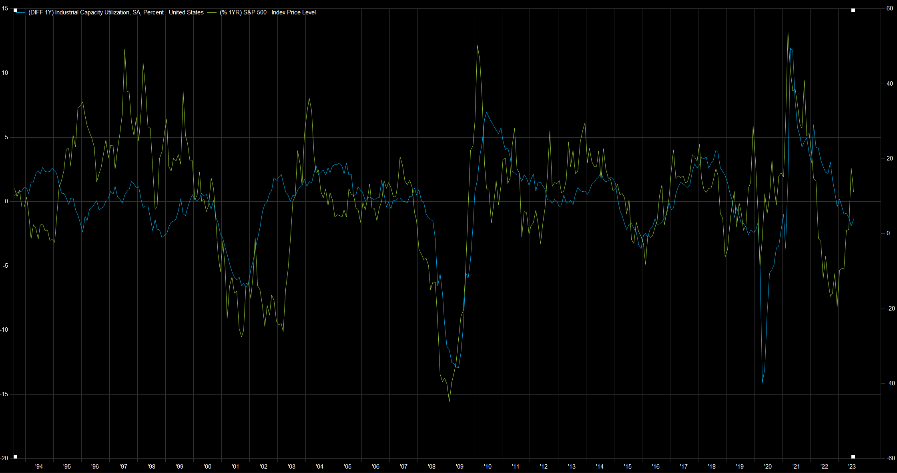Click the '15 year label on the time axis

tap(628, 466)
